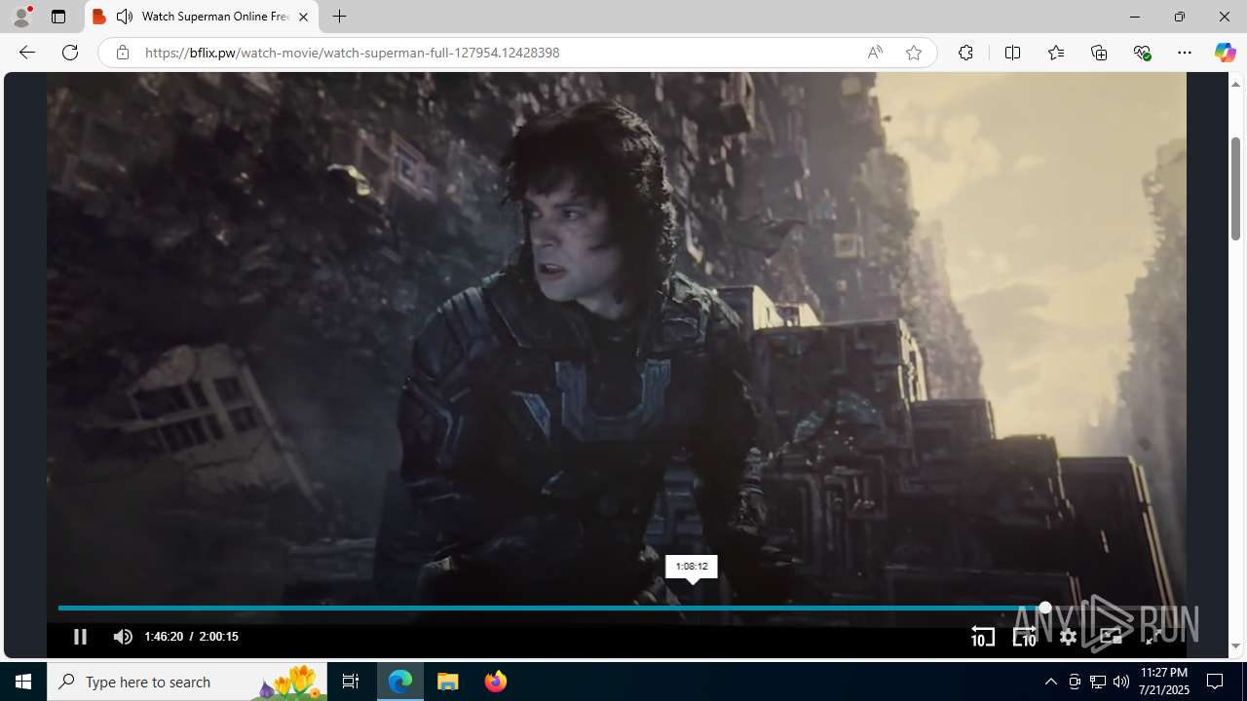Add this page to favorites star
The height and width of the screenshot is (701, 1247).
click(x=913, y=53)
